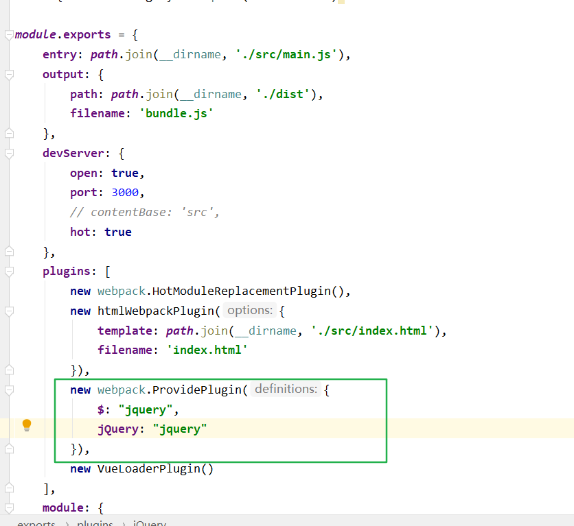
Task: Click fold end marker after hot: true
Action: [9, 252]
